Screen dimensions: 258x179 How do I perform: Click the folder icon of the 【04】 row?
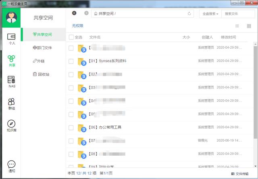coord(82,102)
